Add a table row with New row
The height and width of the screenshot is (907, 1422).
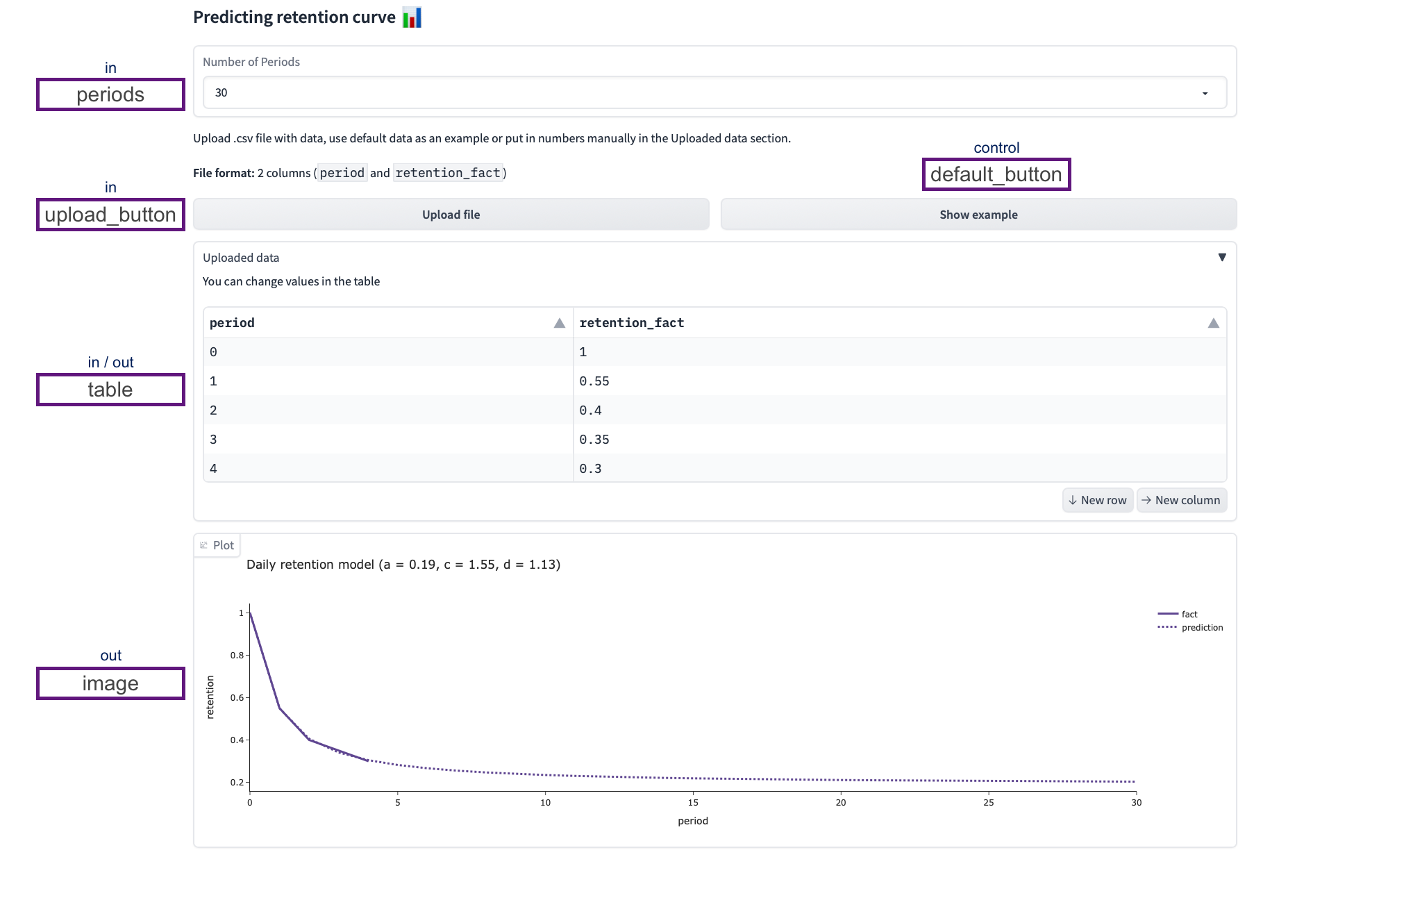click(x=1098, y=500)
